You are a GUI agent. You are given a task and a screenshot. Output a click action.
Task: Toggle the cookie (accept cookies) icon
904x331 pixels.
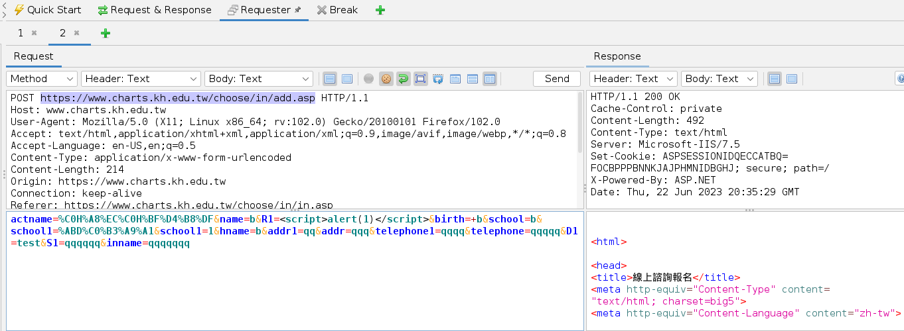pyautogui.click(x=386, y=79)
